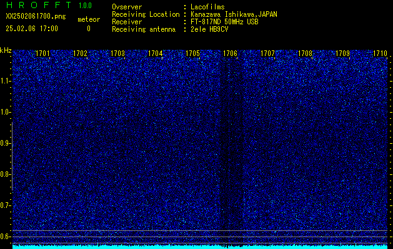Click the 1706 time marker
This screenshot has height=249, width=393.
(x=230, y=54)
